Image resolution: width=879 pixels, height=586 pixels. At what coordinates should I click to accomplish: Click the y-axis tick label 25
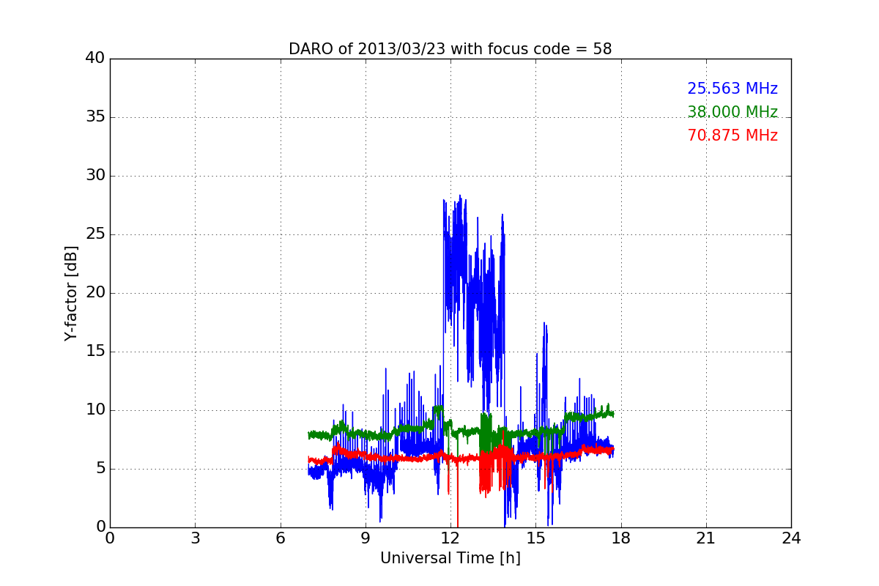[x=95, y=234]
